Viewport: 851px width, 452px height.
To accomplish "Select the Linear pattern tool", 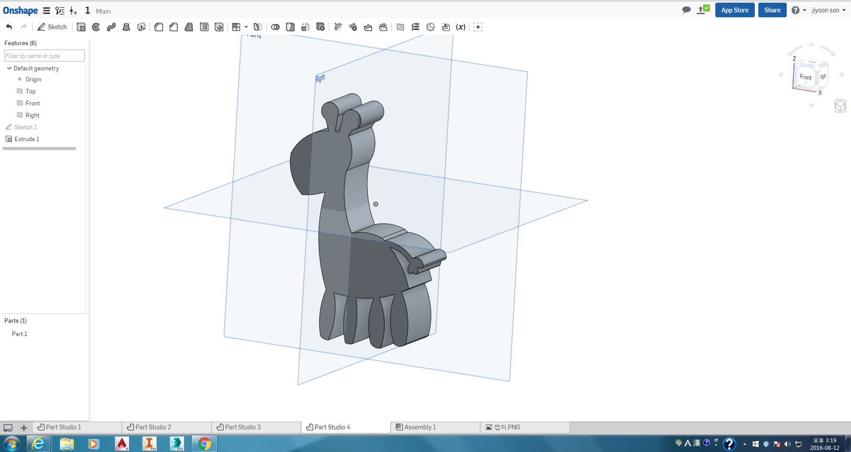I will tap(236, 27).
